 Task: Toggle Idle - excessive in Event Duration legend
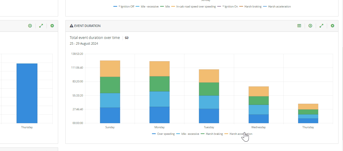coord(187,134)
